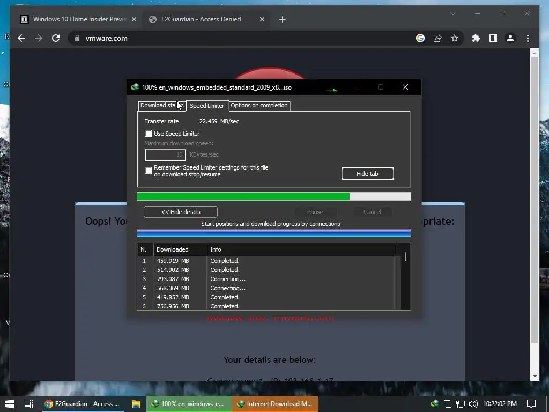
Task: Switch to E2Guardian Chrome taskbar item
Action: 83,404
